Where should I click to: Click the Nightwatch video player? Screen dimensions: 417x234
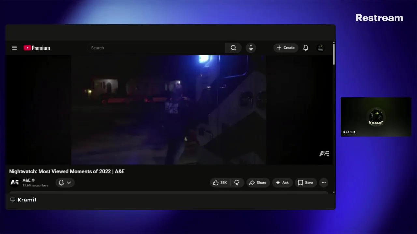[x=169, y=110]
